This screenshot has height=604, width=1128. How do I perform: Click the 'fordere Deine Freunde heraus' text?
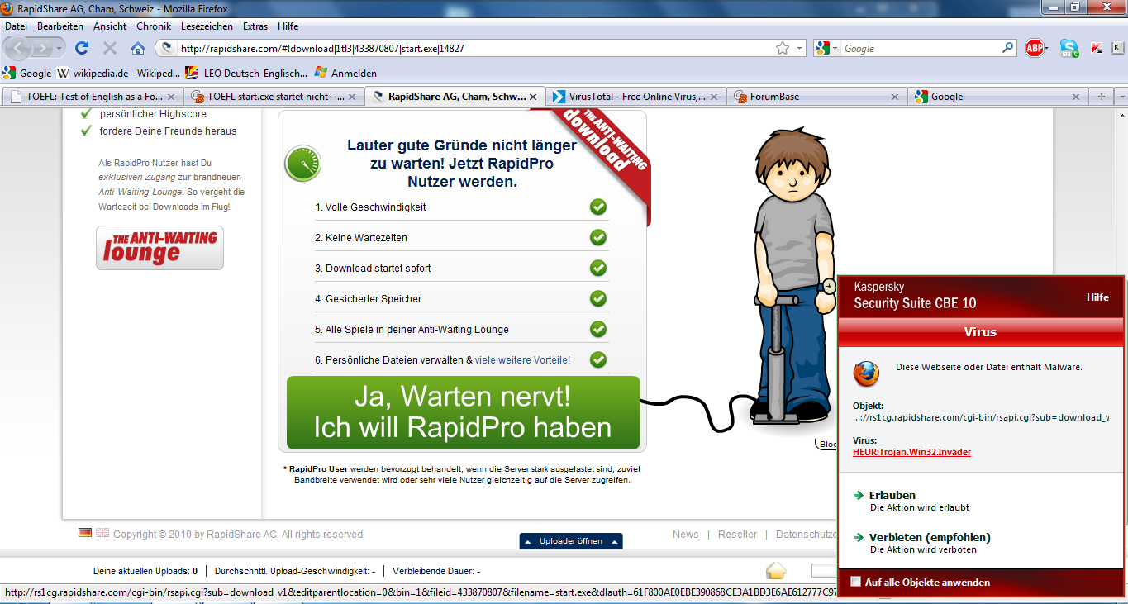169,131
